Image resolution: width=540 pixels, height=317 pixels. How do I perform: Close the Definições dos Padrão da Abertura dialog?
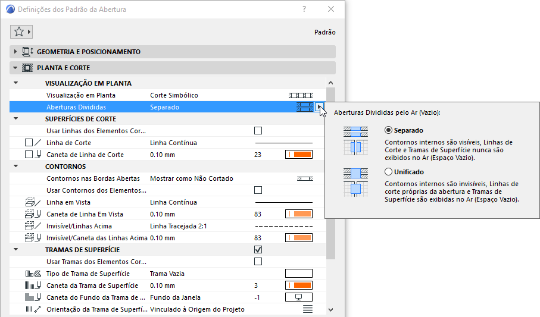[x=331, y=9]
